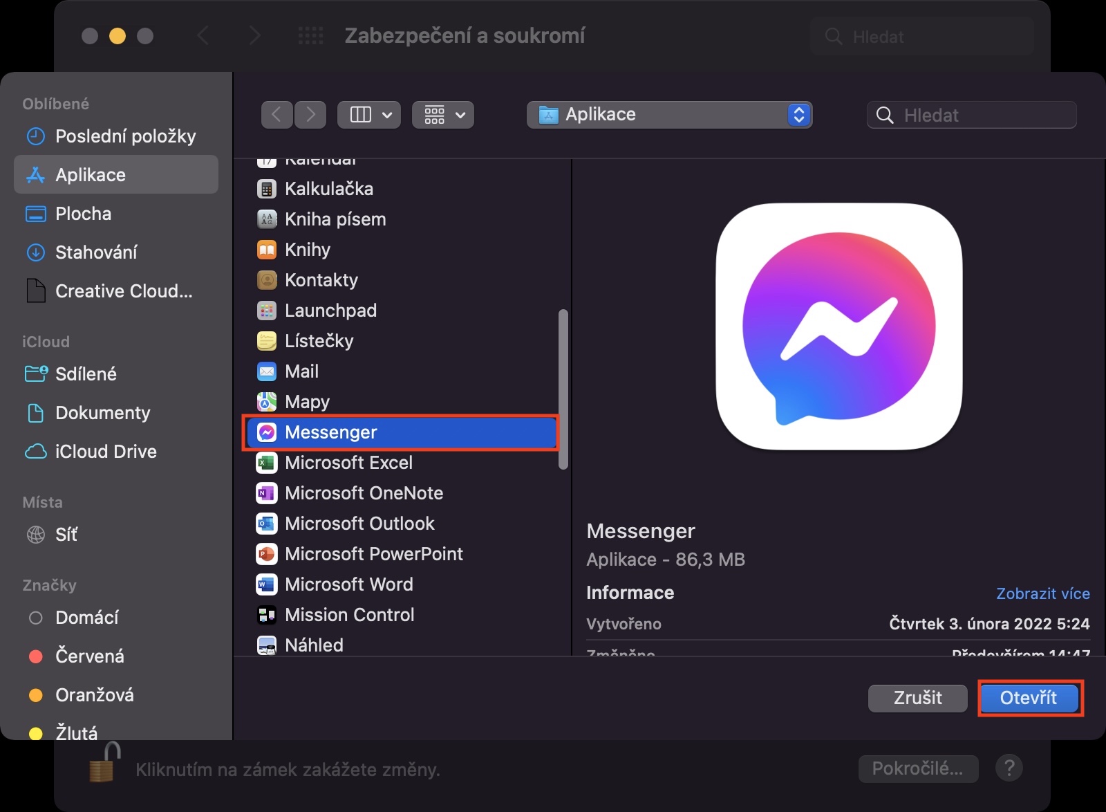The height and width of the screenshot is (812, 1106).
Task: Select the Domácí tag
Action: [87, 618]
